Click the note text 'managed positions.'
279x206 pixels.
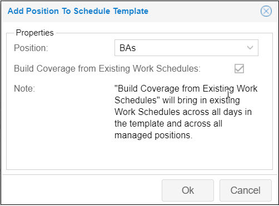153,135
